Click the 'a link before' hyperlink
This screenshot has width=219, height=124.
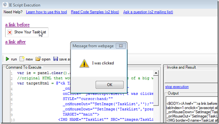pyautogui.click(x=17, y=25)
